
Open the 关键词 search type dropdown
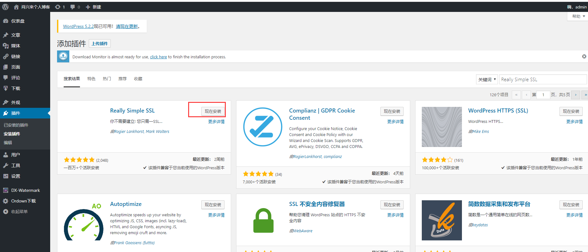487,80
